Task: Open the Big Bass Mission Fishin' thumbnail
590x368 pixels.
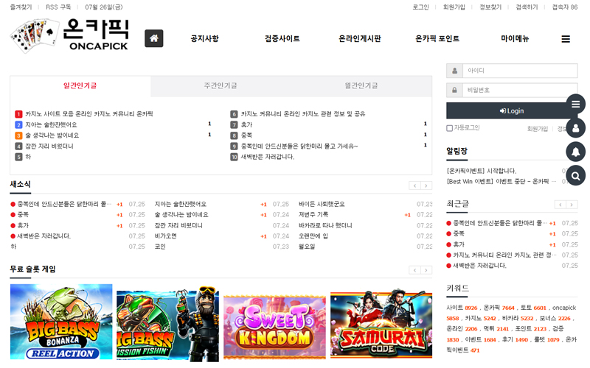Action: (x=167, y=323)
